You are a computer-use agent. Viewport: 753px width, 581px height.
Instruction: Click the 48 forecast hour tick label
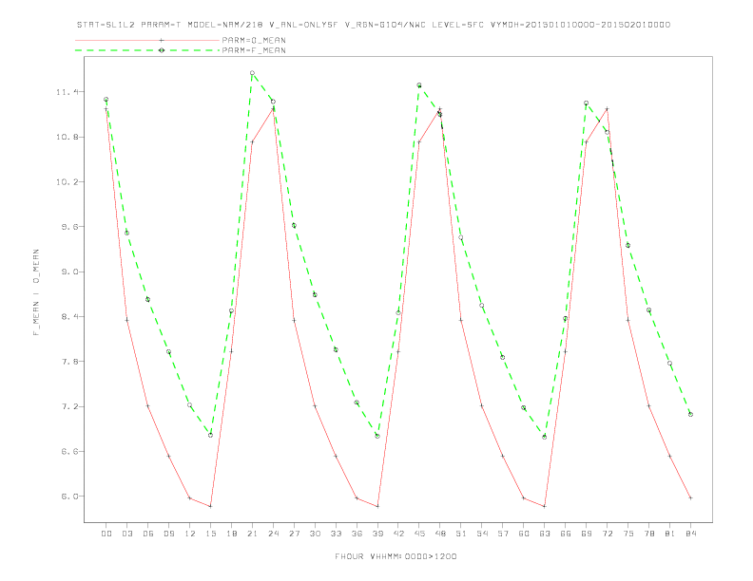pos(440,534)
